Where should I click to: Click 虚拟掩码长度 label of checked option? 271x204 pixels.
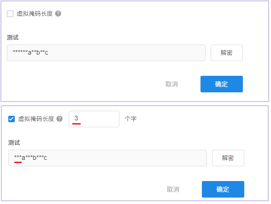tap(36, 119)
